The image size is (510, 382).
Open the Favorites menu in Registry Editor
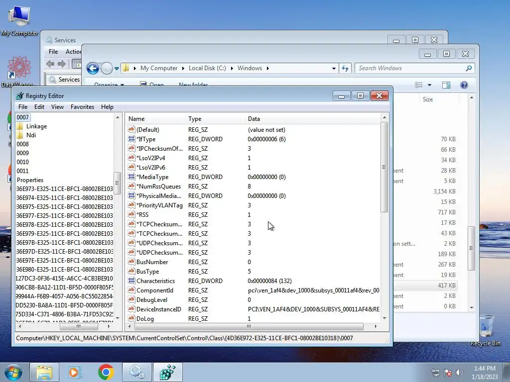pos(82,107)
